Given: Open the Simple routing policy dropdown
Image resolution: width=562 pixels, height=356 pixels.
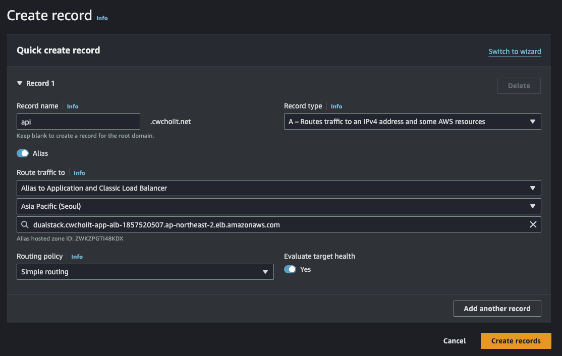Looking at the screenshot, I should pyautogui.click(x=145, y=272).
